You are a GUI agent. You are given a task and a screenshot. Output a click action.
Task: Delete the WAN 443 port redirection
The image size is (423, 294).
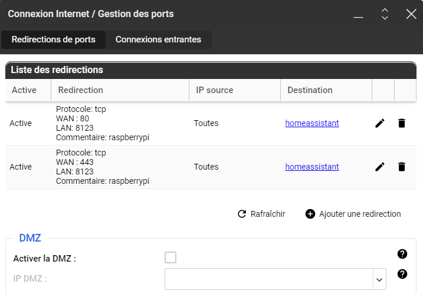pos(402,167)
